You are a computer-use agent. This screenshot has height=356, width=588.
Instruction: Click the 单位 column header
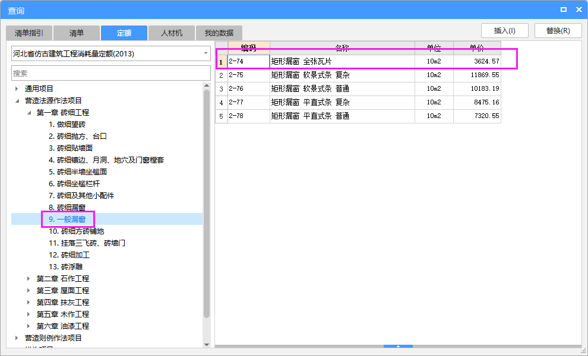point(434,48)
